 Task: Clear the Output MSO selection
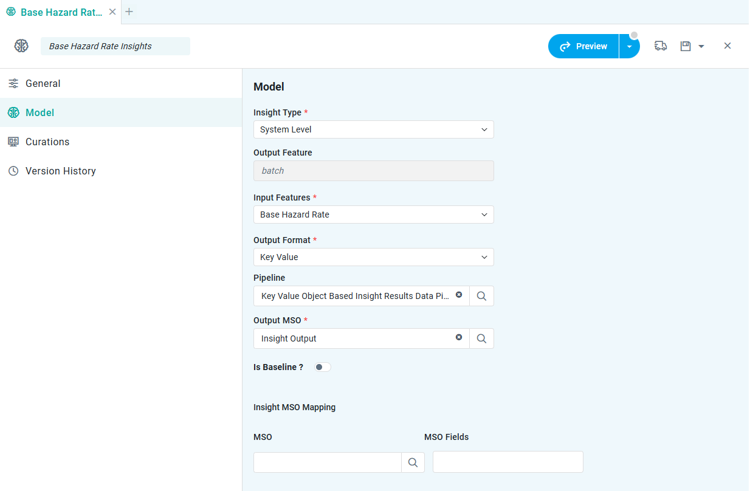(x=459, y=337)
